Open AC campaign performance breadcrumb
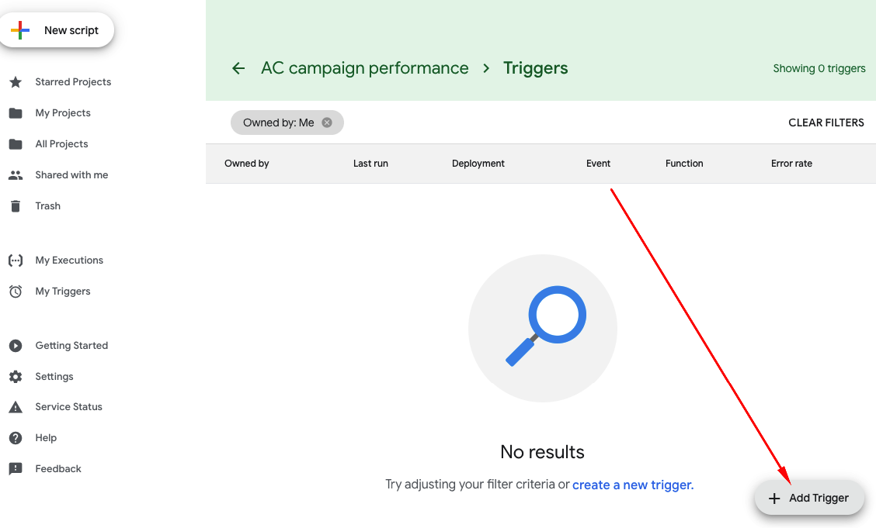 click(x=364, y=68)
